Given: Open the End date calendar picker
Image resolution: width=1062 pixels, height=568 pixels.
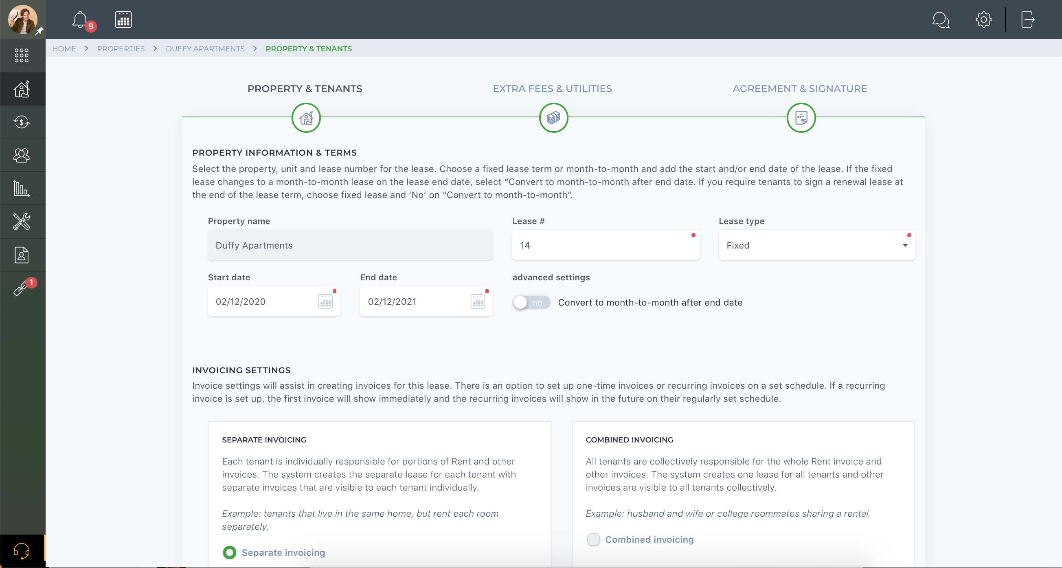Looking at the screenshot, I should pyautogui.click(x=477, y=301).
